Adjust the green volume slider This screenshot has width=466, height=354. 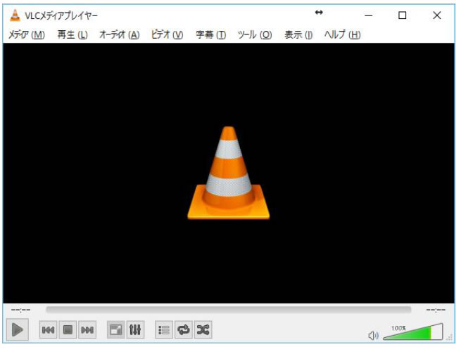point(413,332)
